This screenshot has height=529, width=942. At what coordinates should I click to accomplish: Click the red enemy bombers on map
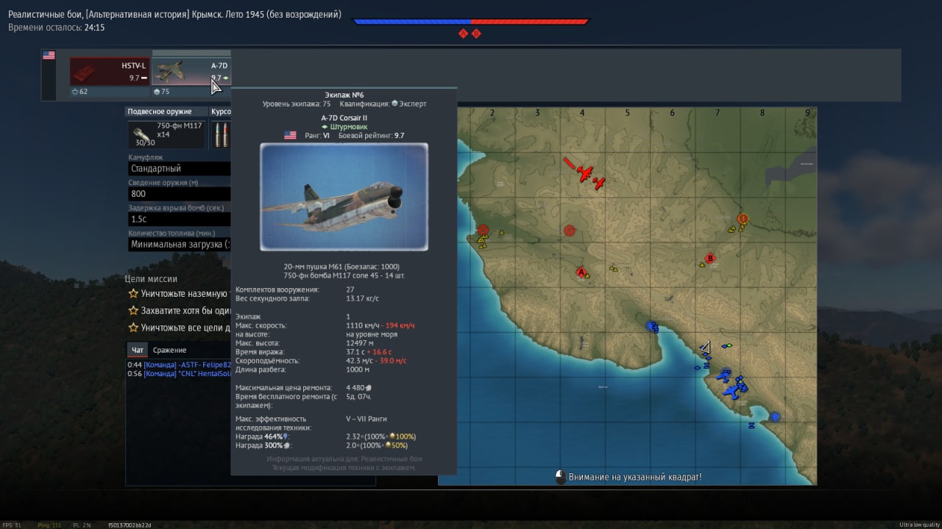[x=586, y=173]
